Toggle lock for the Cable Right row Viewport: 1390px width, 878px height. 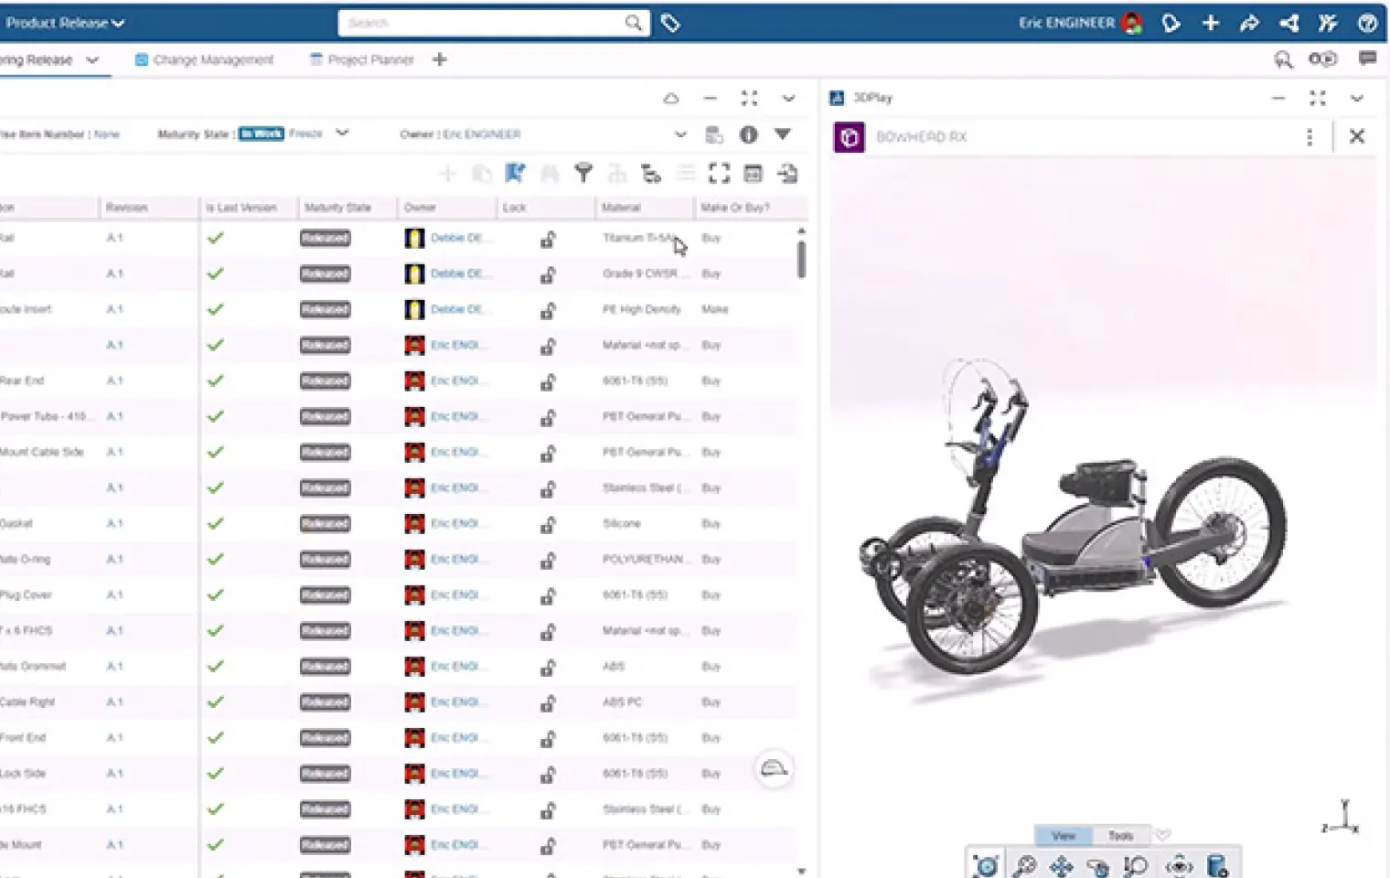[x=547, y=703]
